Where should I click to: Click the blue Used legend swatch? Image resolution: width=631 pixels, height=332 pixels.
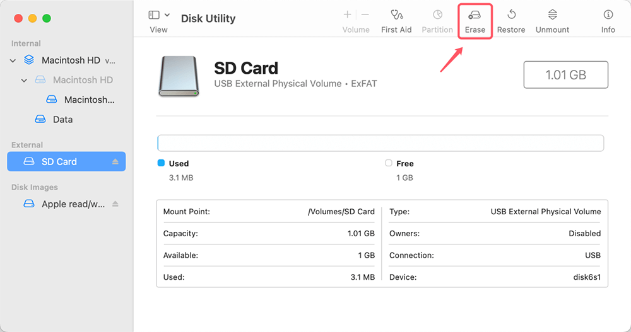tap(161, 163)
